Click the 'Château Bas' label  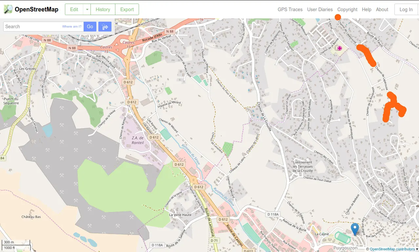(31, 217)
